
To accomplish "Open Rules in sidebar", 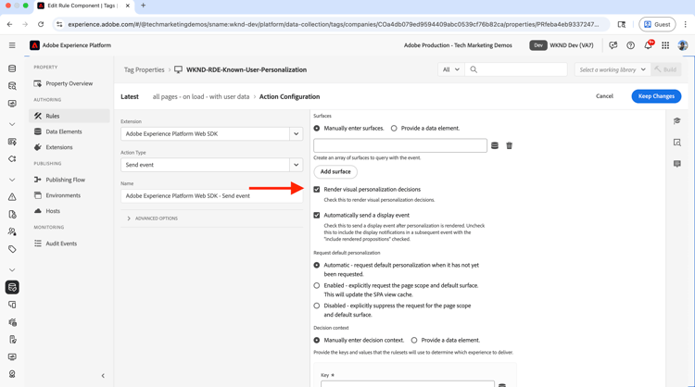I will tap(69, 116).
